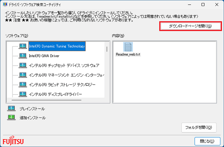Image resolution: width=224 pixels, height=147 pixels.
Task: Select インテル(R) ディスプレイドライバー entry
Action: [x=55, y=94]
